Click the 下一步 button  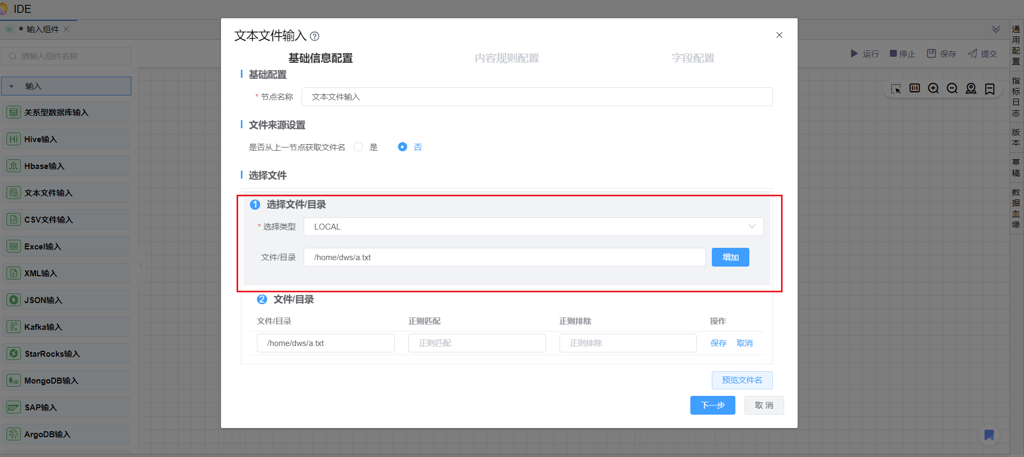(712, 406)
